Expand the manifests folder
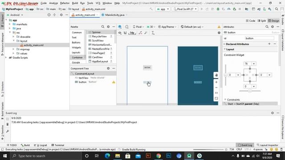The height and width of the screenshot is (160, 285). tap(10, 24)
